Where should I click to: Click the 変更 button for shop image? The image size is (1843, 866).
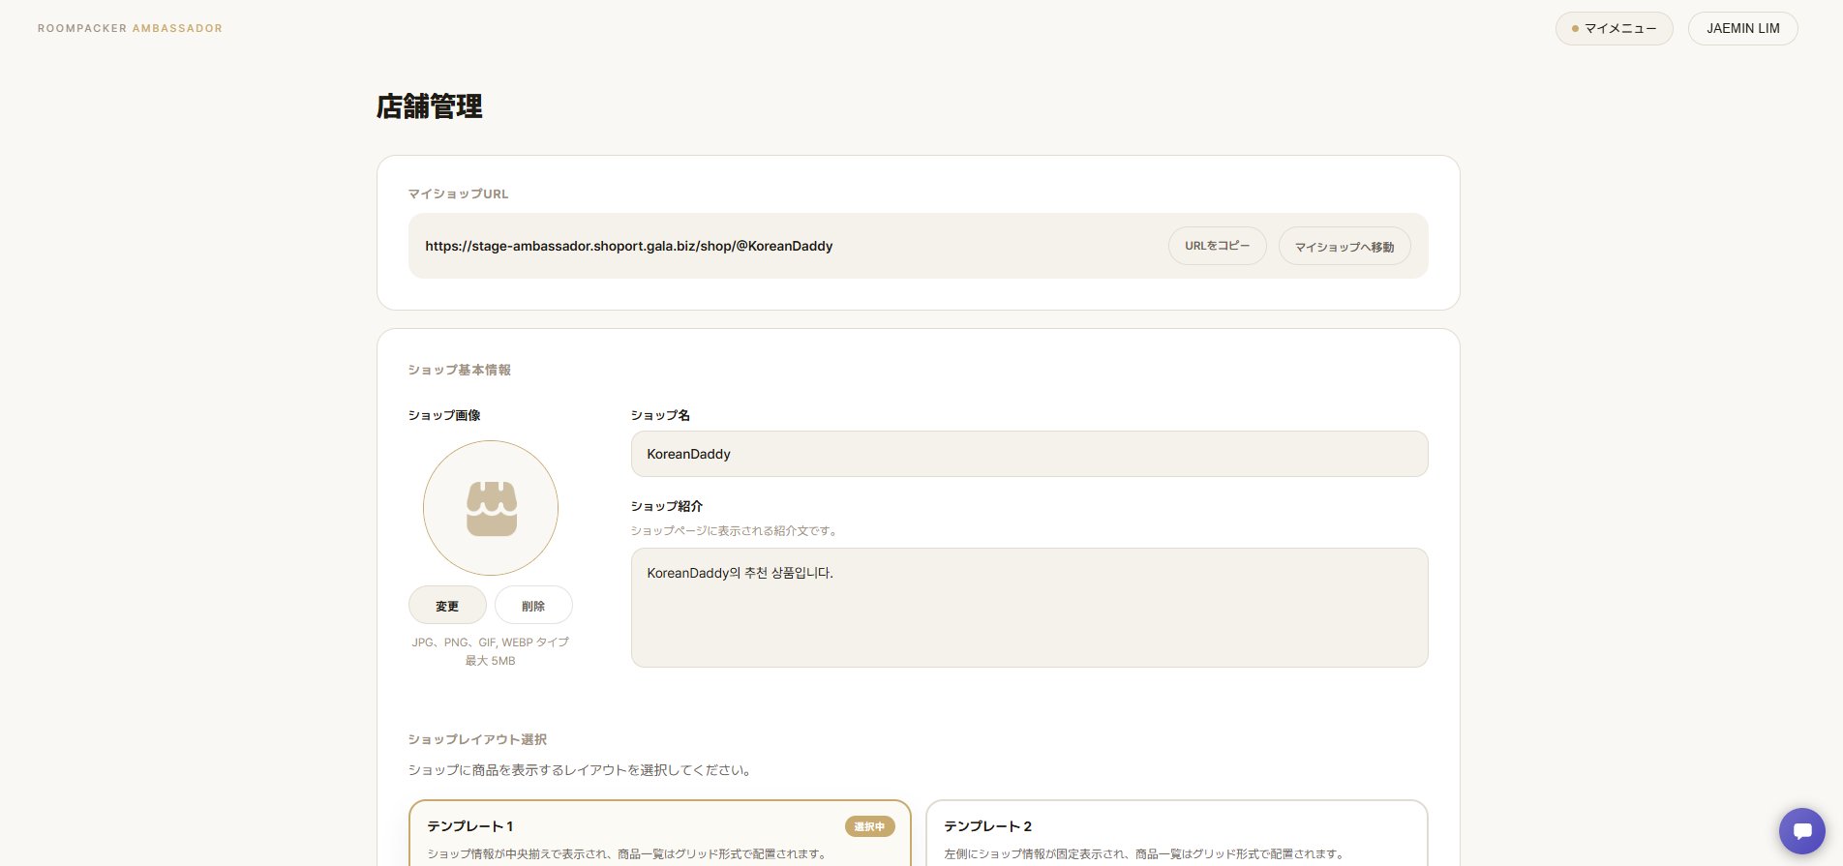pyautogui.click(x=447, y=606)
